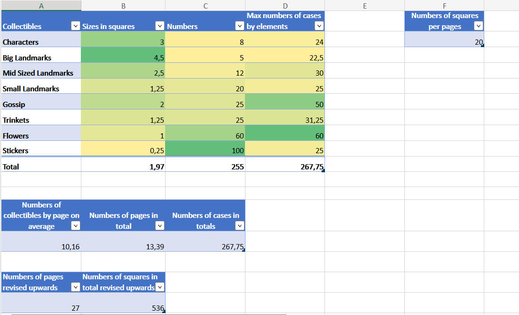Expand Numbers of cases in totals filter

point(240,226)
